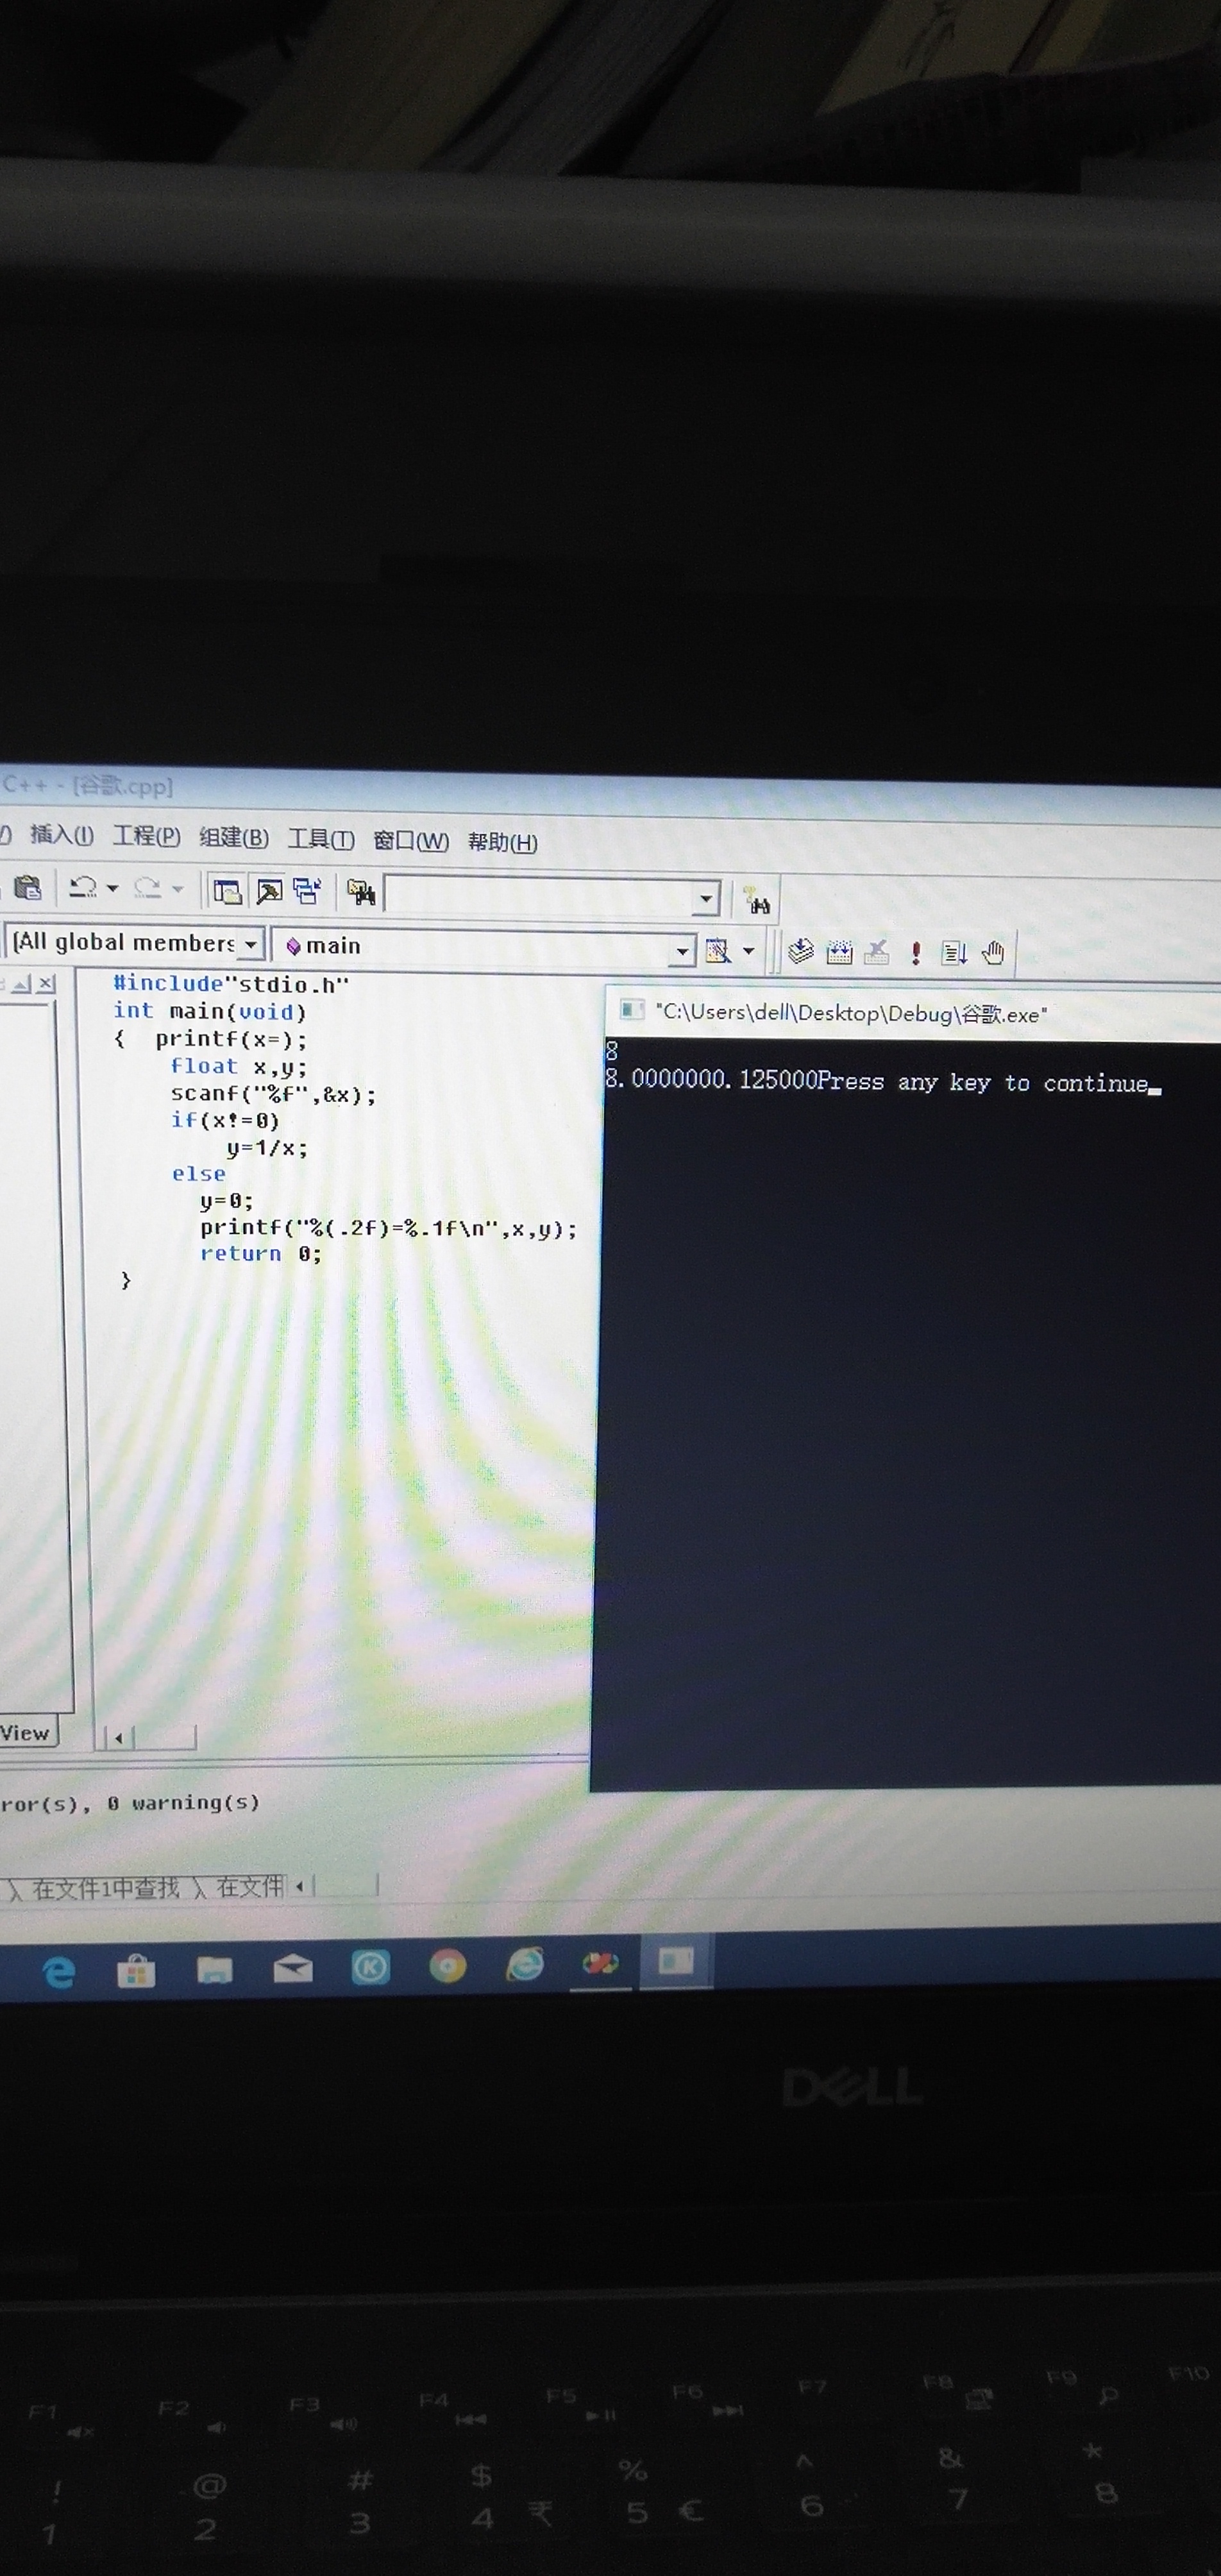
Task: Open the 插入(I) menu
Action: (62, 835)
